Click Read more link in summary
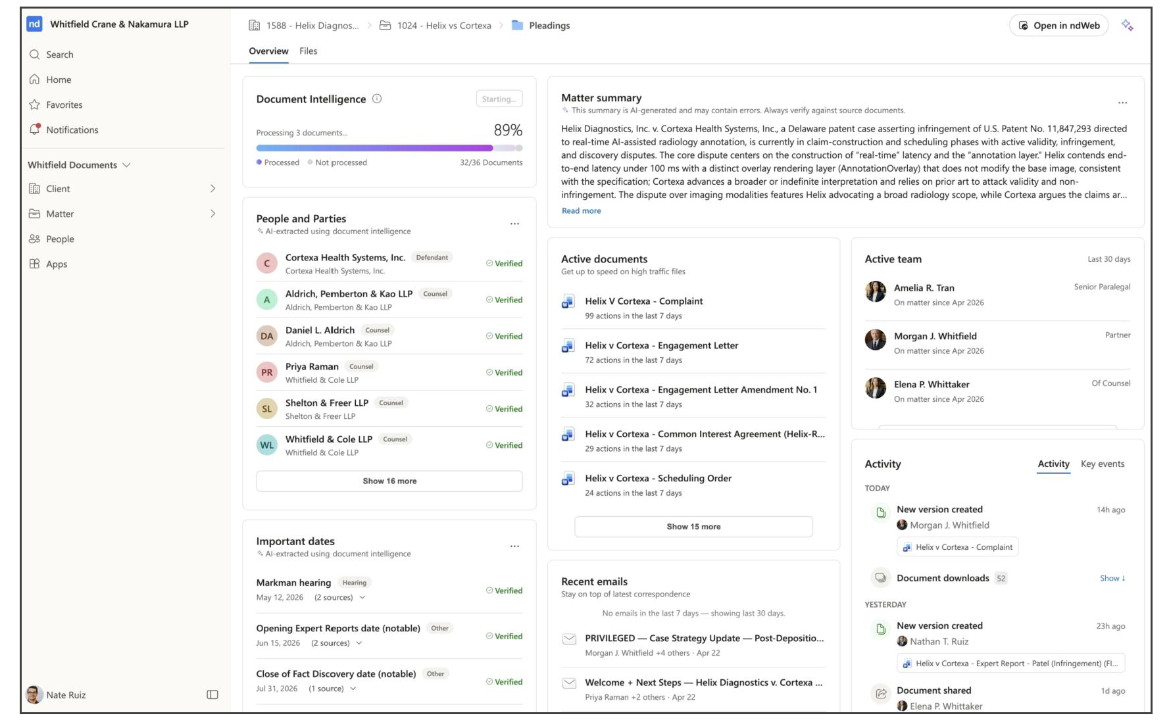The width and height of the screenshot is (1169, 728). [581, 210]
